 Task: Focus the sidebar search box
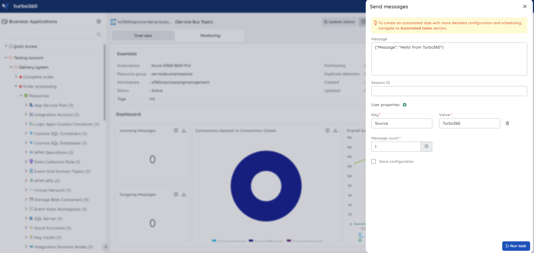52,34
